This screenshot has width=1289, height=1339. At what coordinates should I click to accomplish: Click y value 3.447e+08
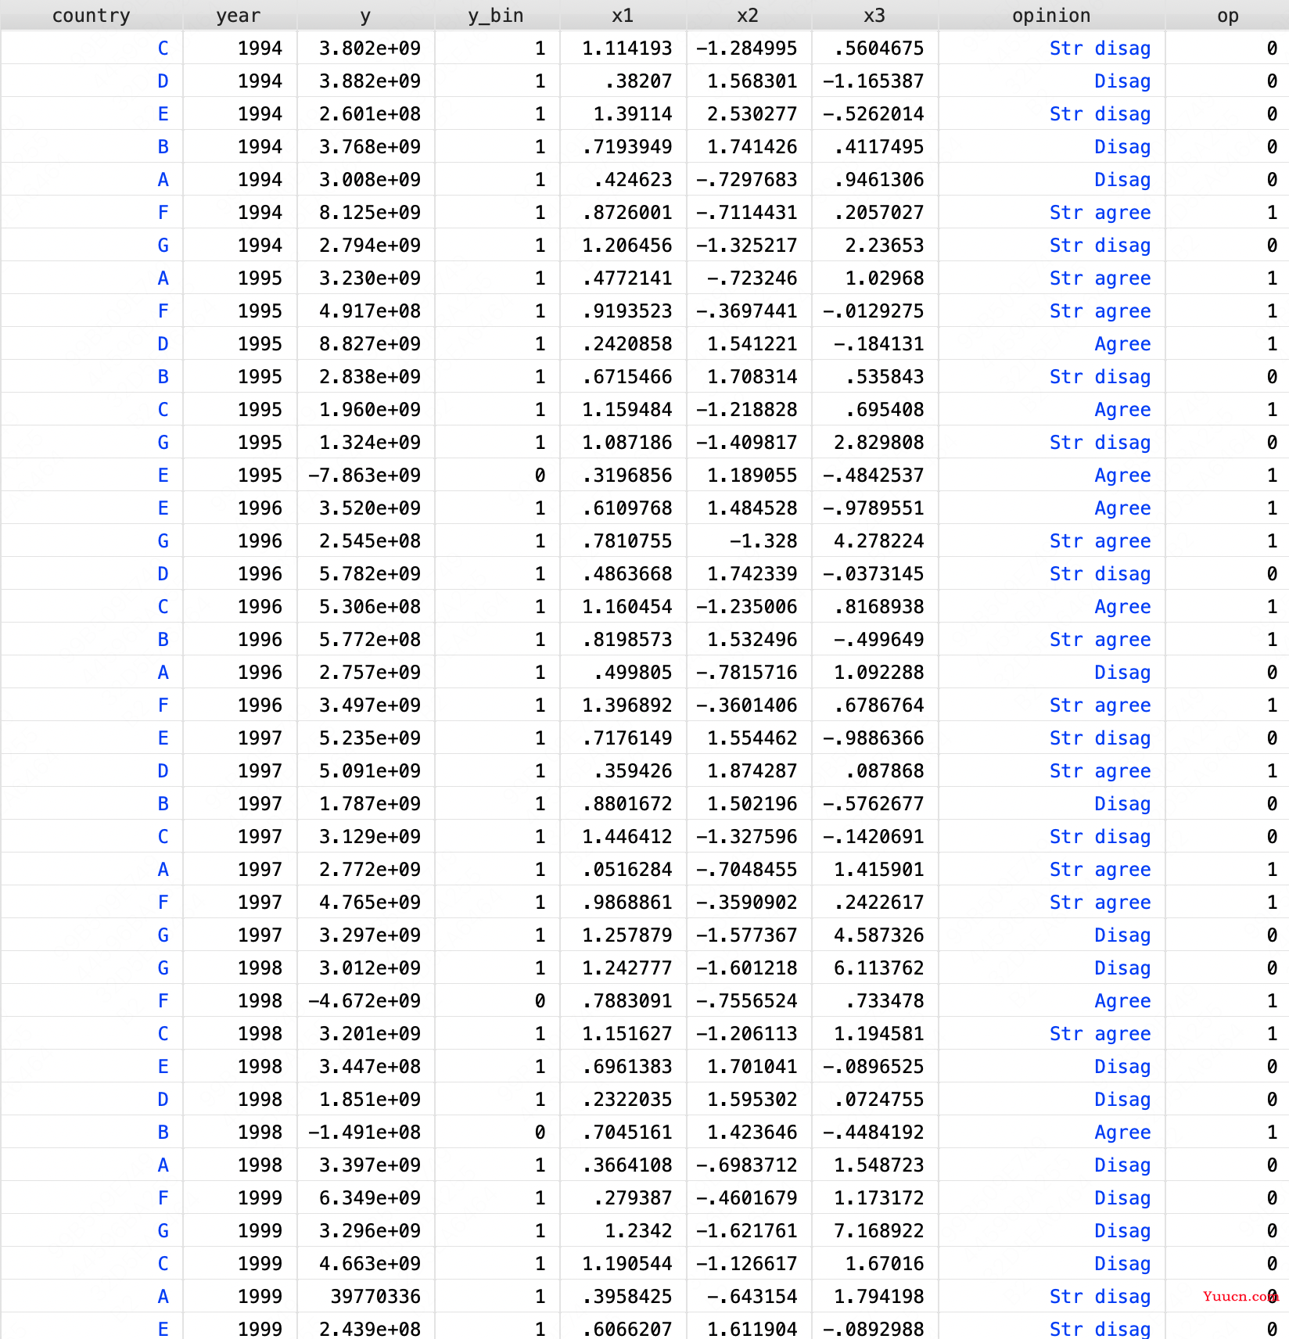coord(370,1067)
